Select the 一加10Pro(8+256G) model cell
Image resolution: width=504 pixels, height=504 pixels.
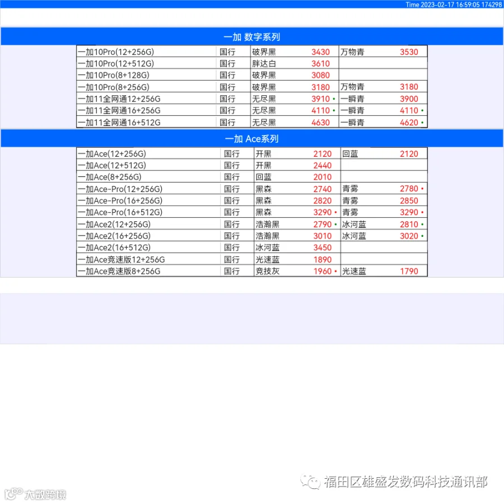147,87
